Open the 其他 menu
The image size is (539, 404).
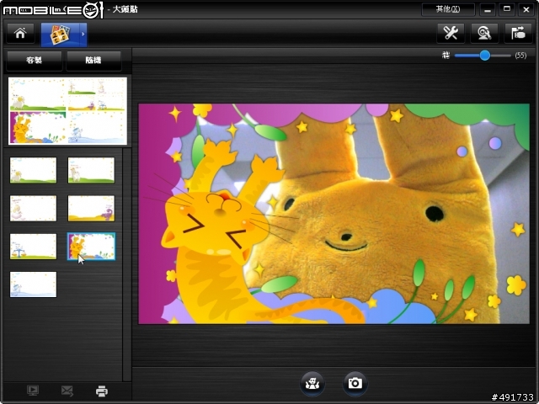click(448, 9)
